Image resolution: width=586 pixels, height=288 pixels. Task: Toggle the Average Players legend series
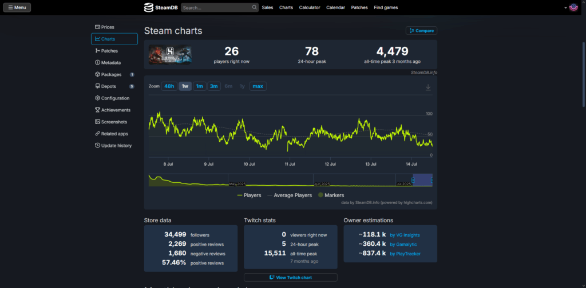[289, 195]
